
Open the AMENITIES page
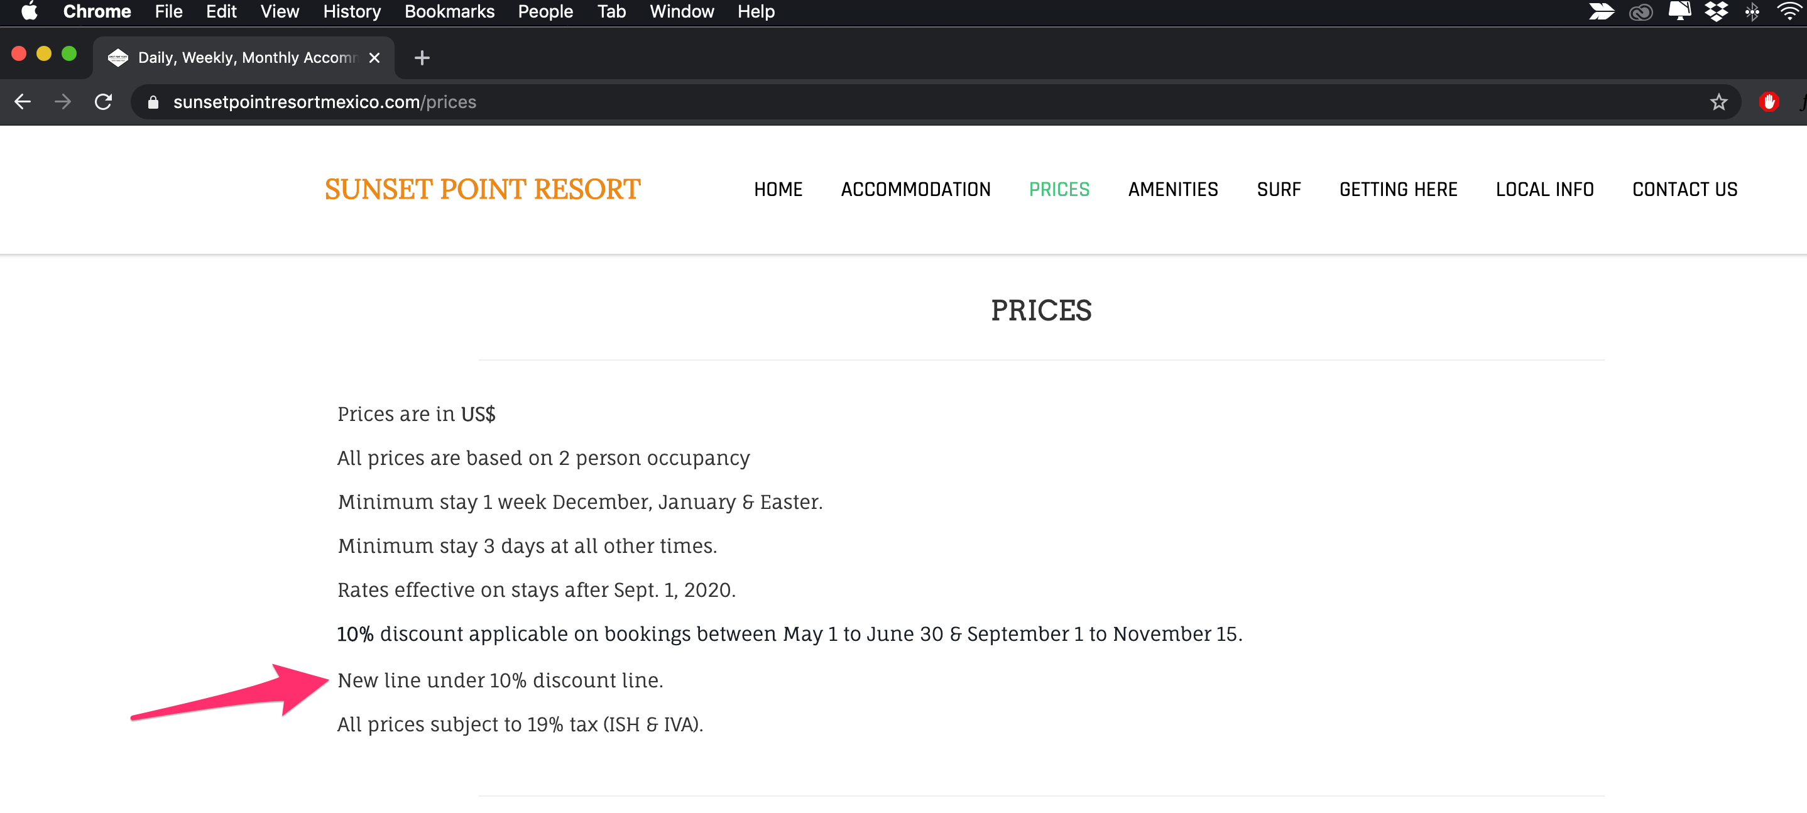[1173, 189]
